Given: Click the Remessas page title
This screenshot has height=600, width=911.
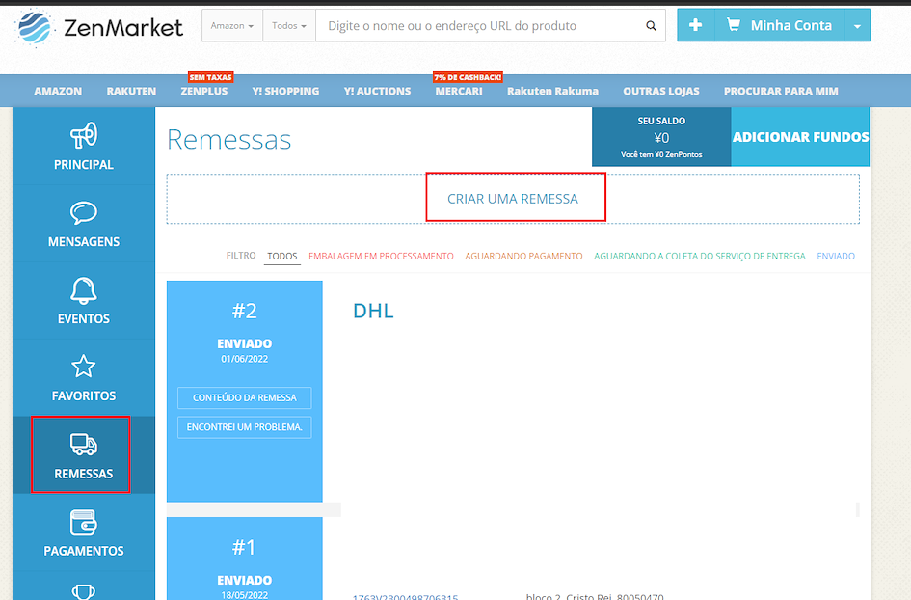Looking at the screenshot, I should click(228, 140).
